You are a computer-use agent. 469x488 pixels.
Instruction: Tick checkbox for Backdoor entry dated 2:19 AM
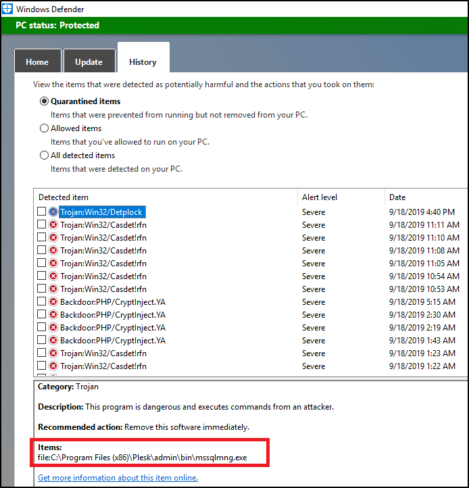pyautogui.click(x=42, y=328)
